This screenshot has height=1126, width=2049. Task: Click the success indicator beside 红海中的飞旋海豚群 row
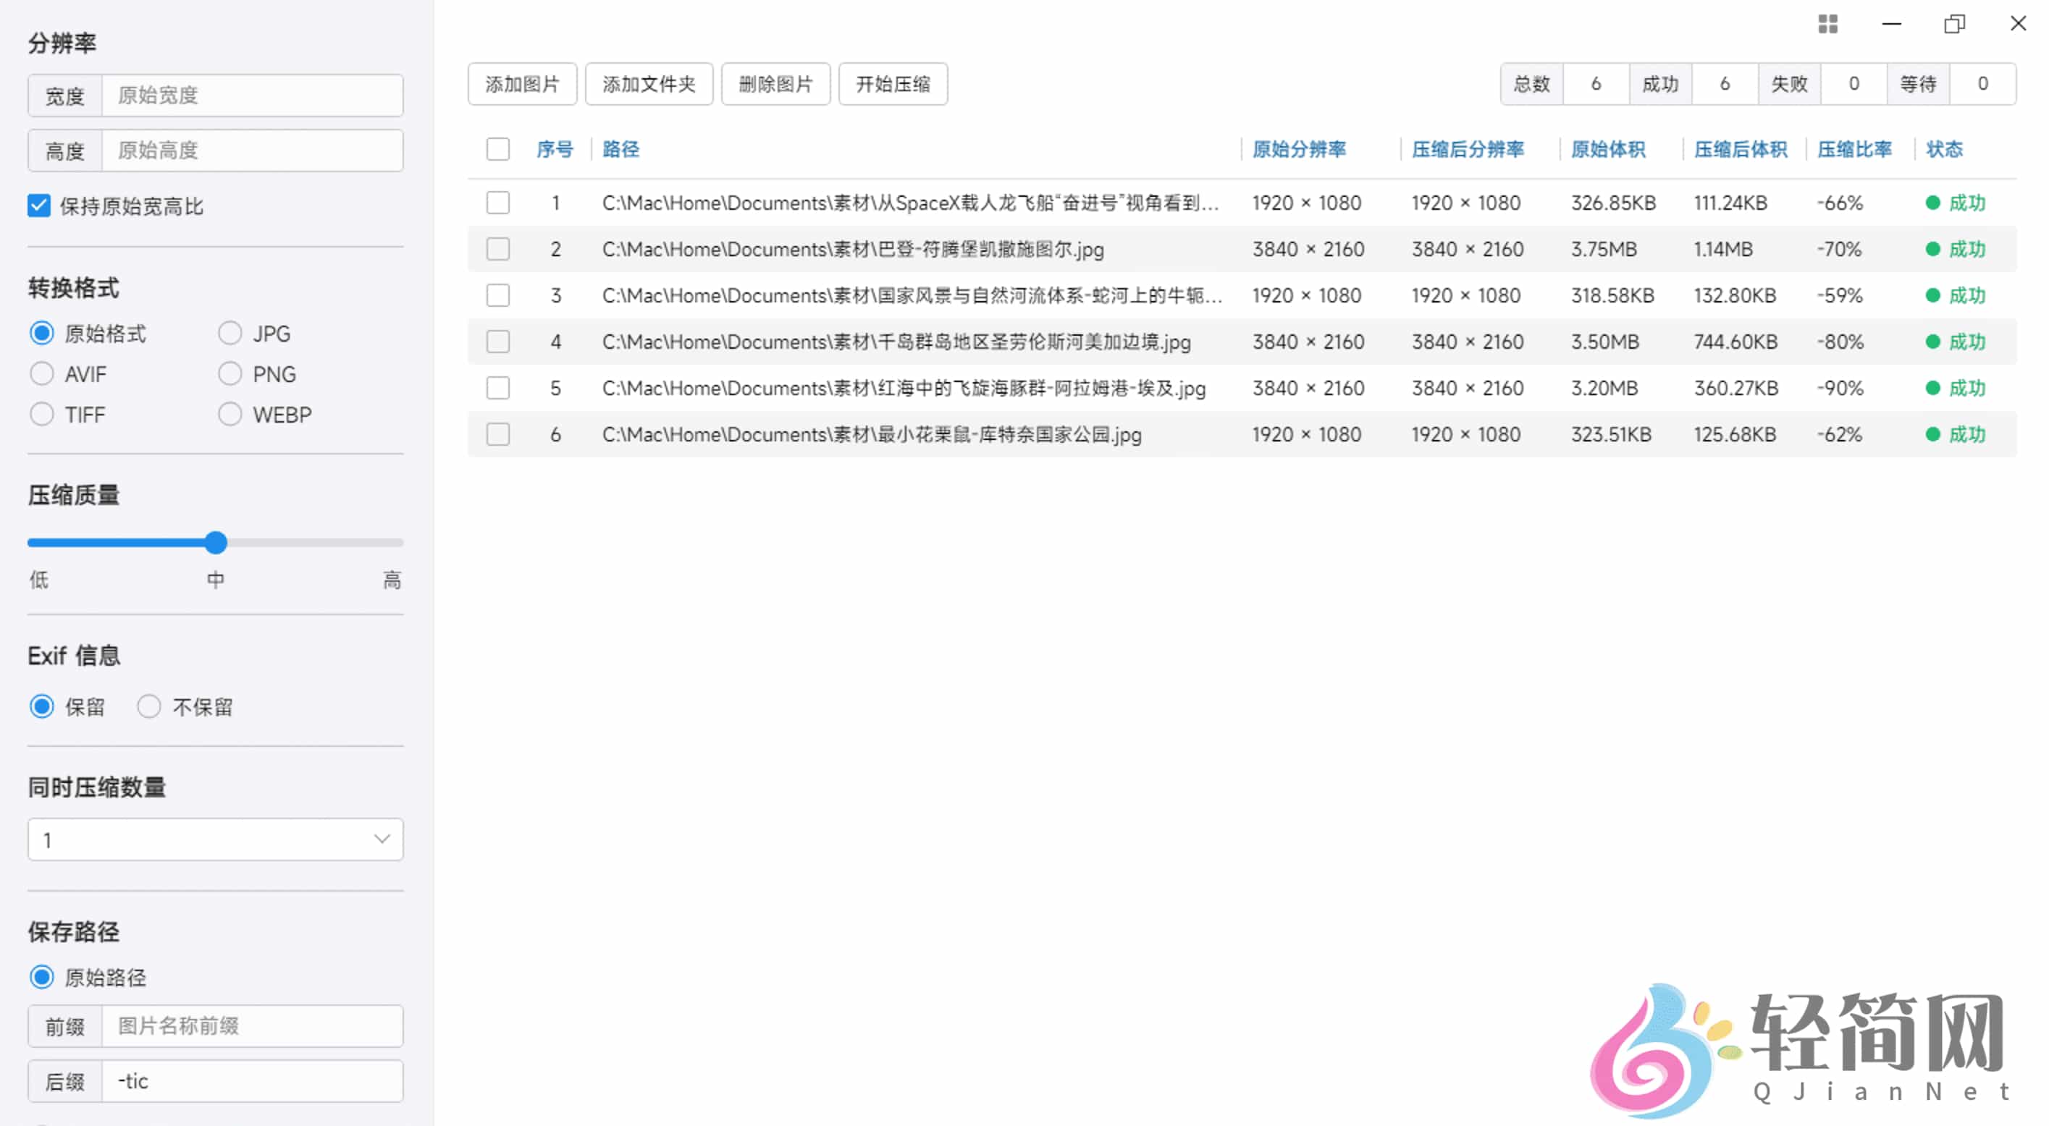(1933, 388)
